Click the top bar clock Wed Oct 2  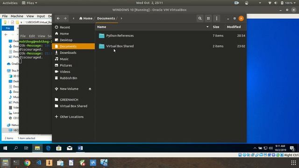click(x=149, y=3)
